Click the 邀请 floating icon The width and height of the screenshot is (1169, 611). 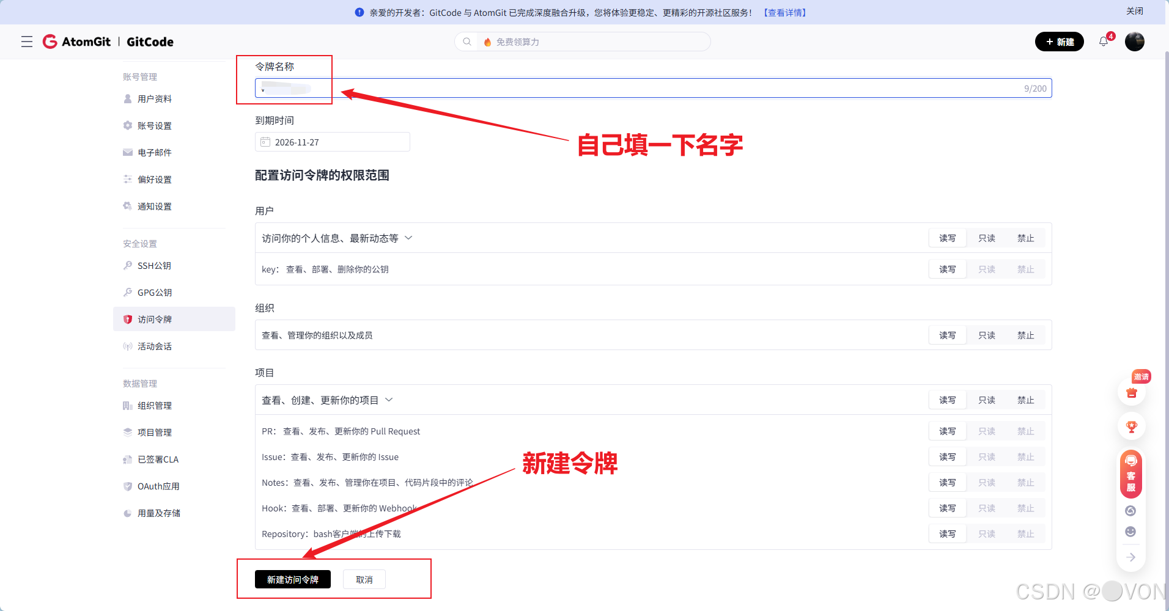(x=1140, y=376)
